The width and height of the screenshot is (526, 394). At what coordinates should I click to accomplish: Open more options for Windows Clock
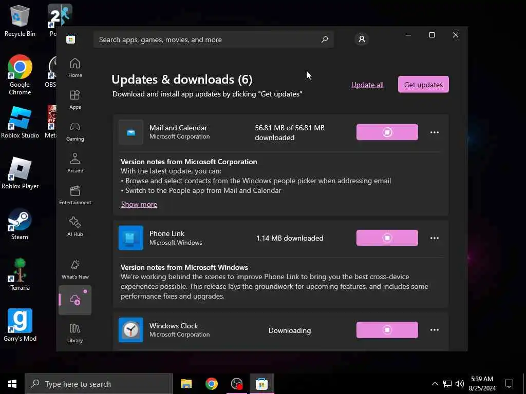(x=435, y=330)
